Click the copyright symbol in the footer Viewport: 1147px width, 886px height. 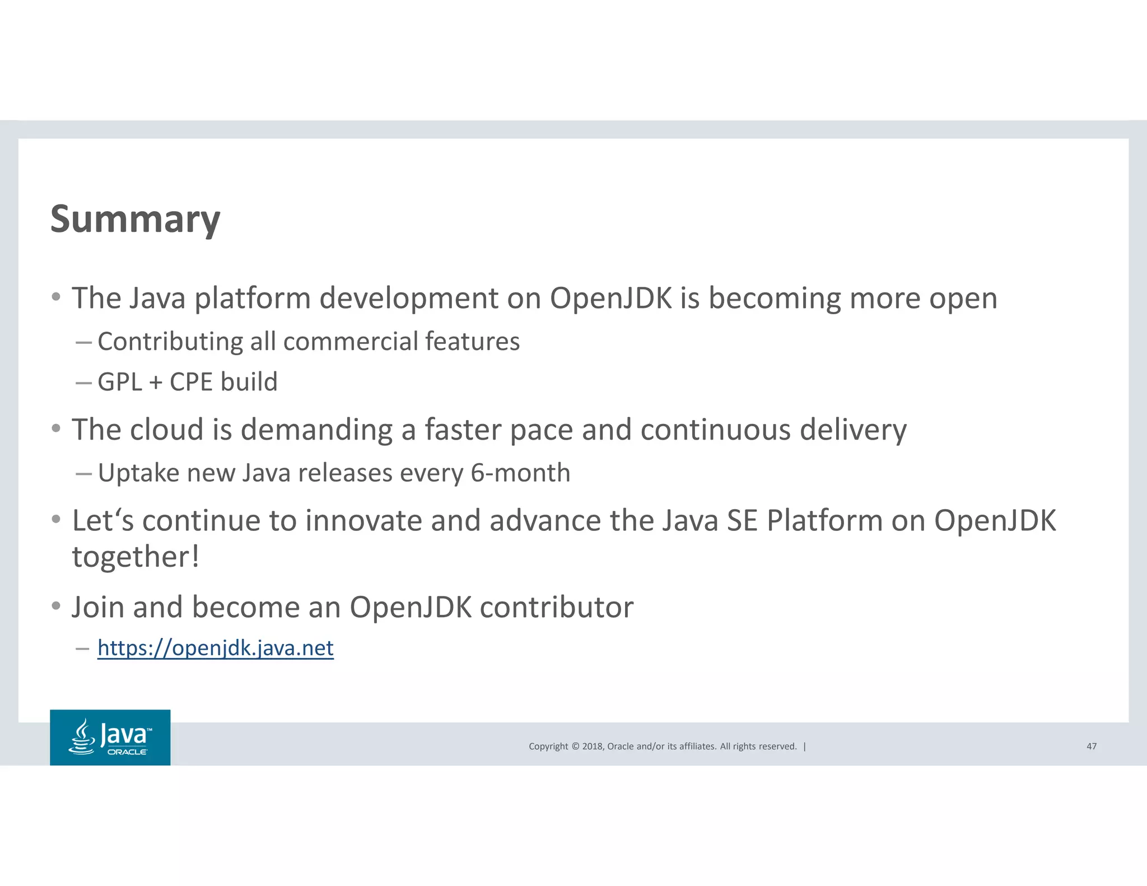[x=575, y=746]
